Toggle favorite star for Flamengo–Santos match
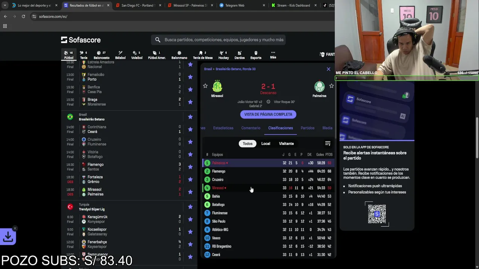 [190, 167]
